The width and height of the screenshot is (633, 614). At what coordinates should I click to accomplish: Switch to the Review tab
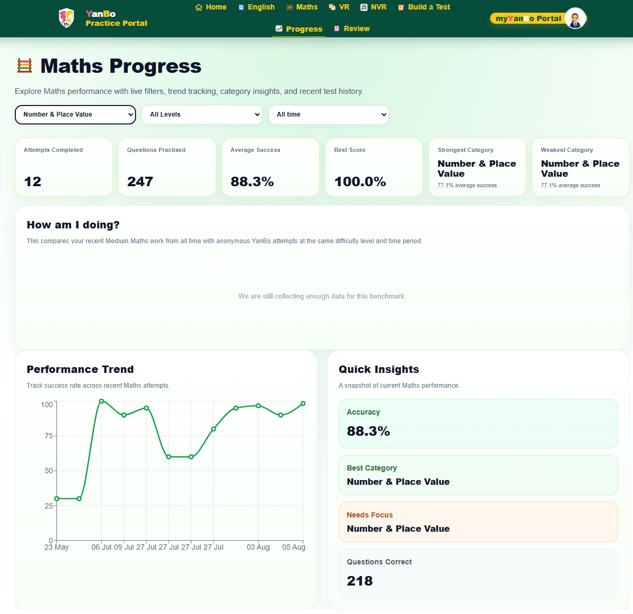pyautogui.click(x=352, y=28)
